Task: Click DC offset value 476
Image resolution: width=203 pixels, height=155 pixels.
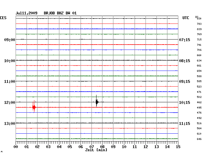Action: (199, 113)
